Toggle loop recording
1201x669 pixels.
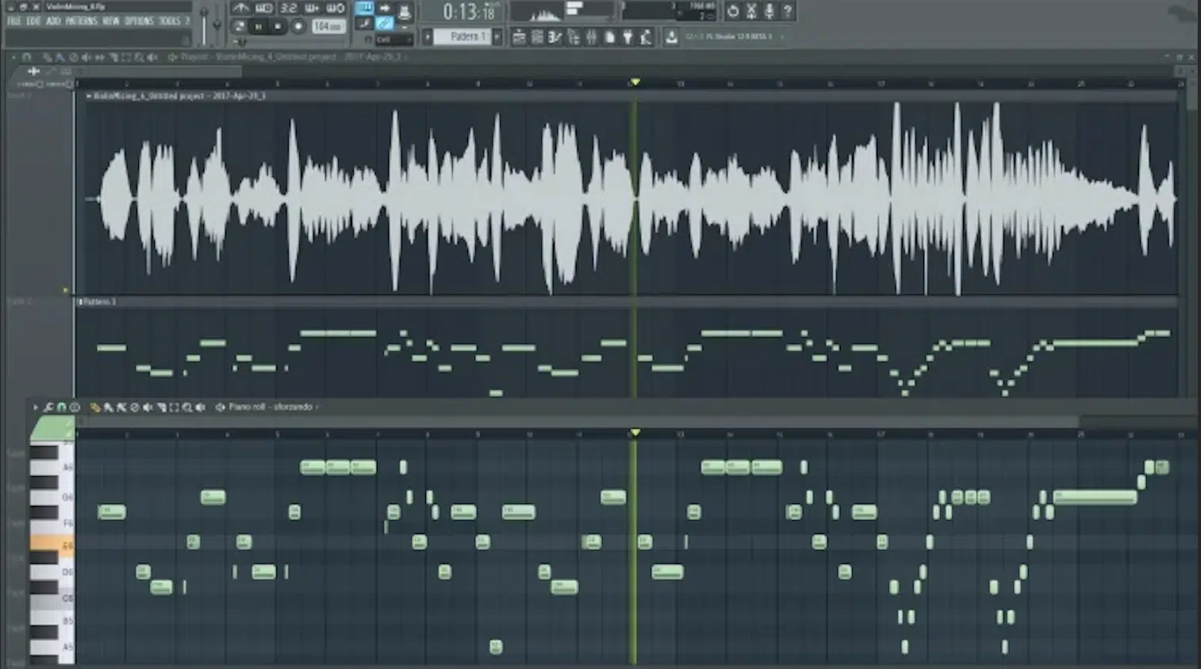click(x=335, y=8)
